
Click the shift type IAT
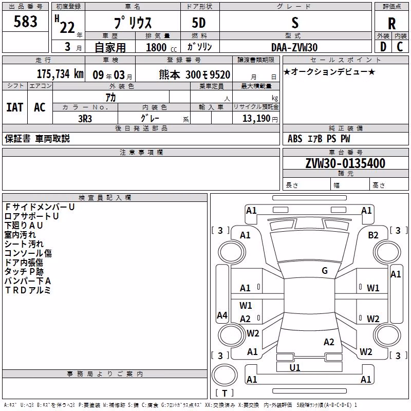[15, 107]
